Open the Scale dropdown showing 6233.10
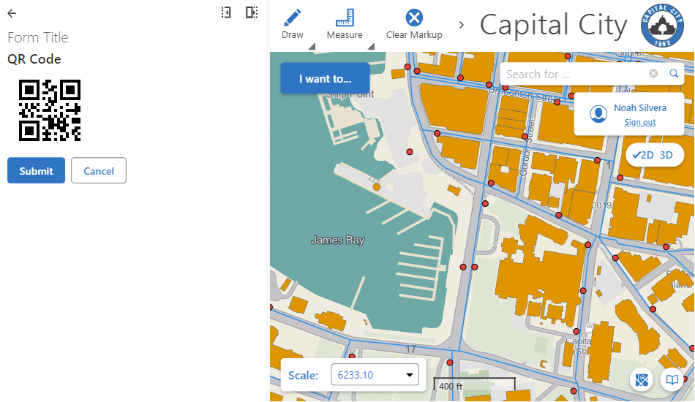Image resolution: width=695 pixels, height=402 pixels. [375, 376]
